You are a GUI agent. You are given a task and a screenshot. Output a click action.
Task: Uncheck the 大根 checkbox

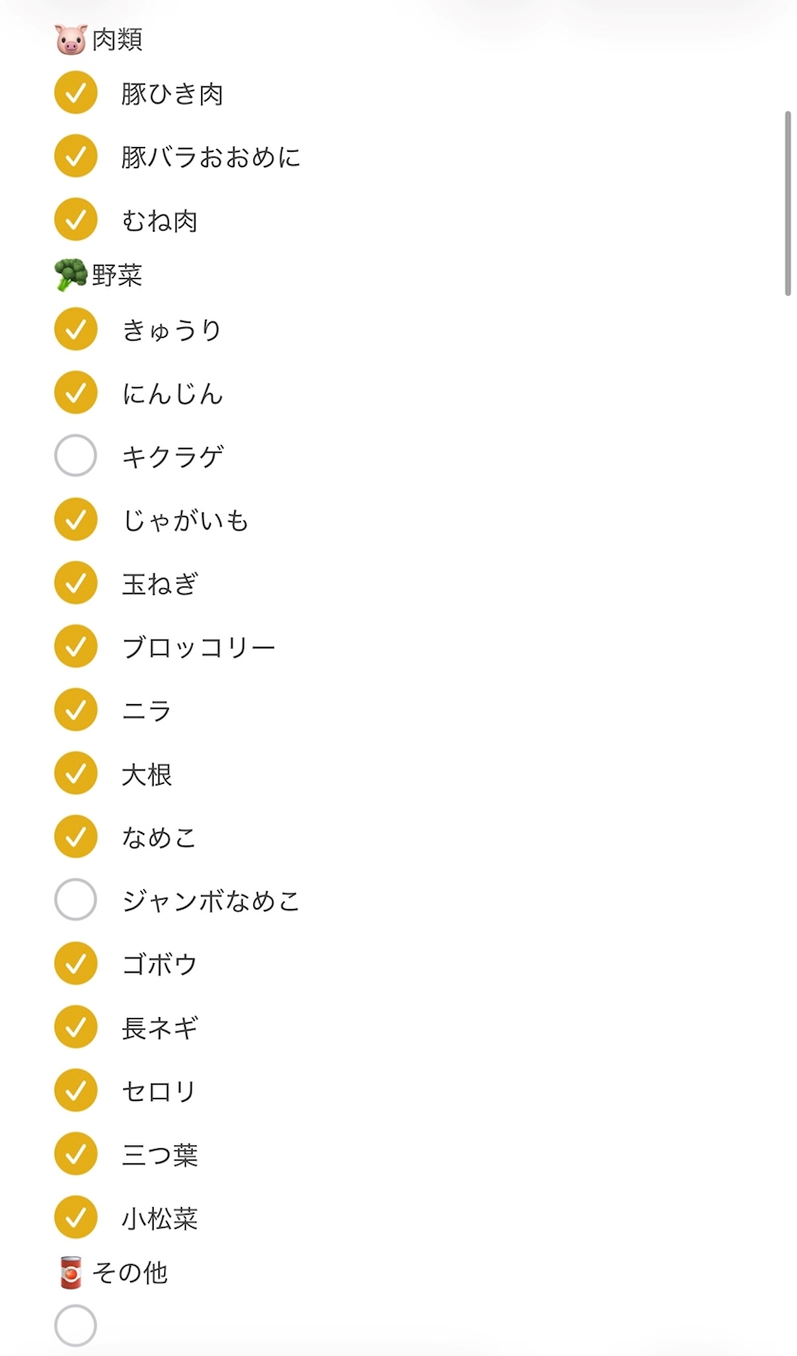point(76,773)
